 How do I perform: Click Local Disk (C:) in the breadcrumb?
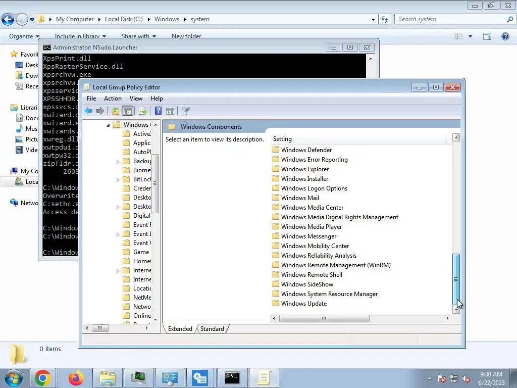(x=124, y=19)
